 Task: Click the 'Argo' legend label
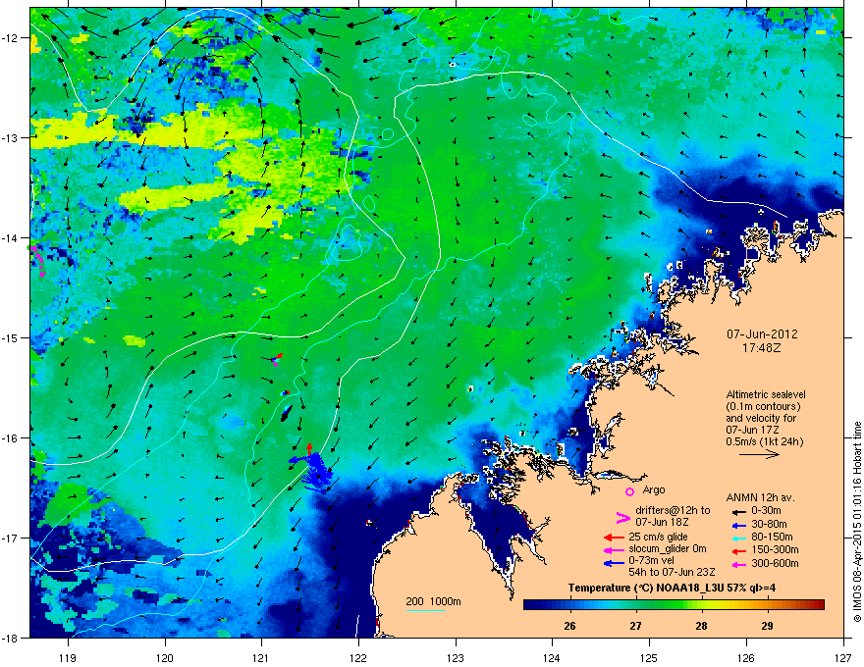coord(654,489)
